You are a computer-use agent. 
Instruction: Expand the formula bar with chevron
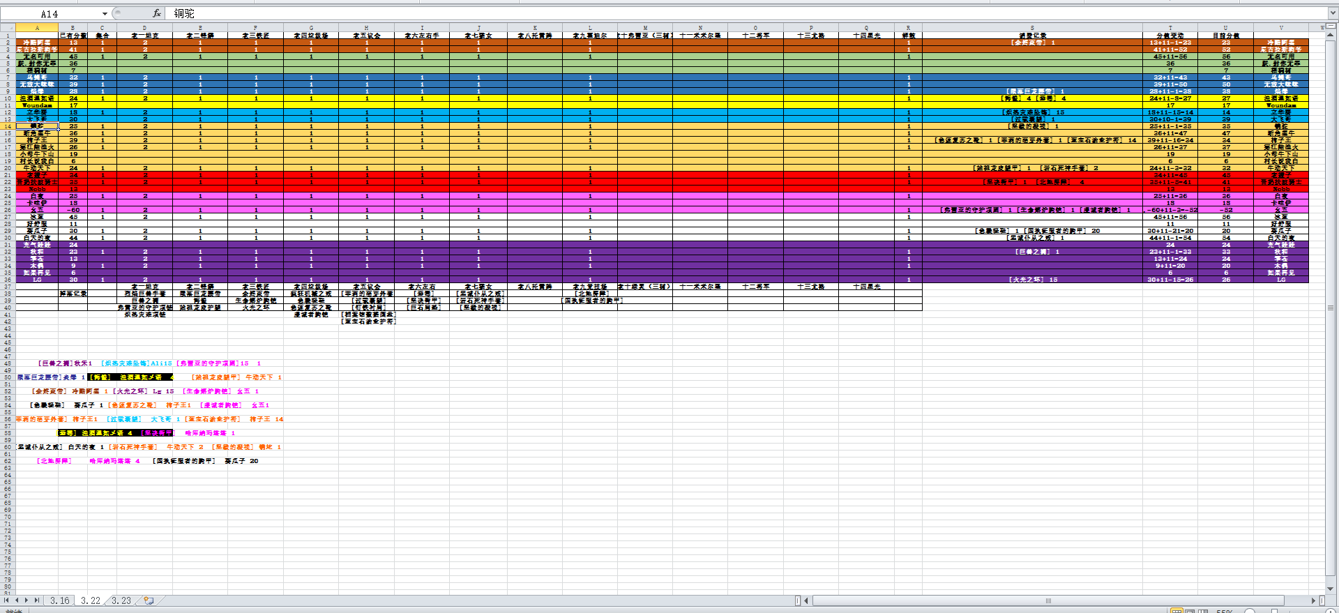tap(1333, 13)
